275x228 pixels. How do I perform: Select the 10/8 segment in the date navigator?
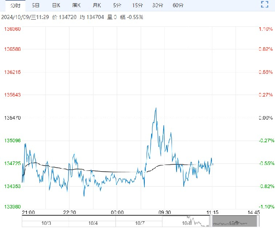pos(187,223)
